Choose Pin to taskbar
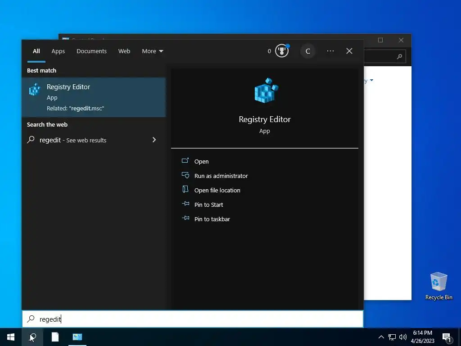The image size is (461, 346). click(x=212, y=219)
